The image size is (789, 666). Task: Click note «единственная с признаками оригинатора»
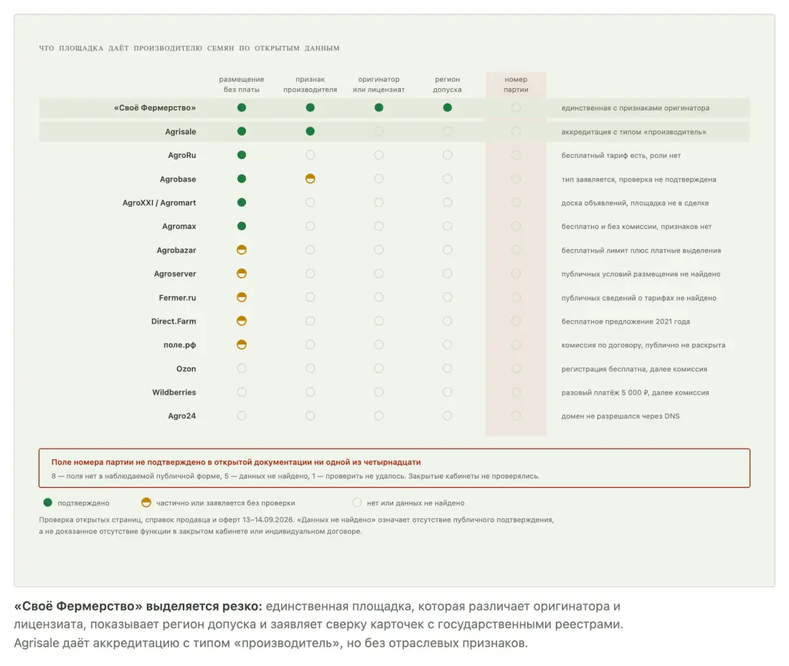pyautogui.click(x=636, y=108)
